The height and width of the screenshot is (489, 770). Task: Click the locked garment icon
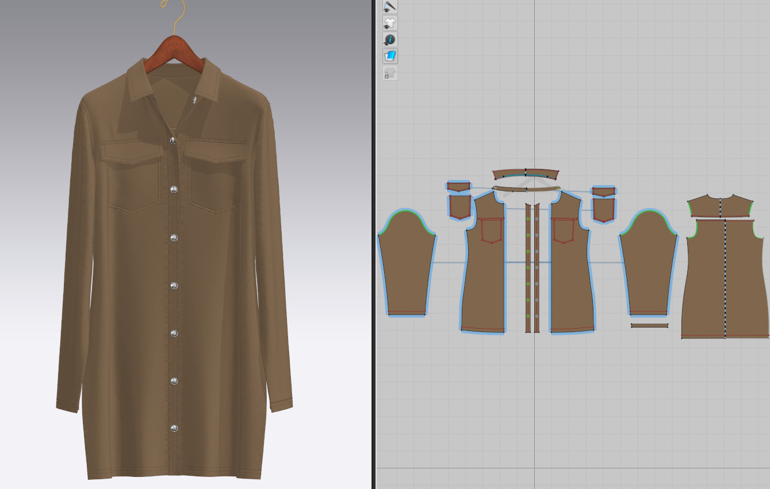(x=390, y=73)
